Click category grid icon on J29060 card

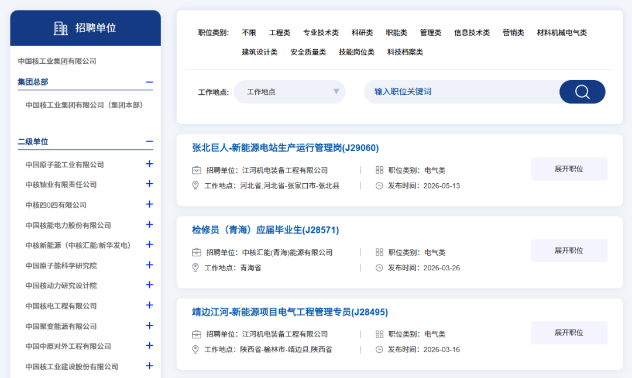pyautogui.click(x=379, y=170)
